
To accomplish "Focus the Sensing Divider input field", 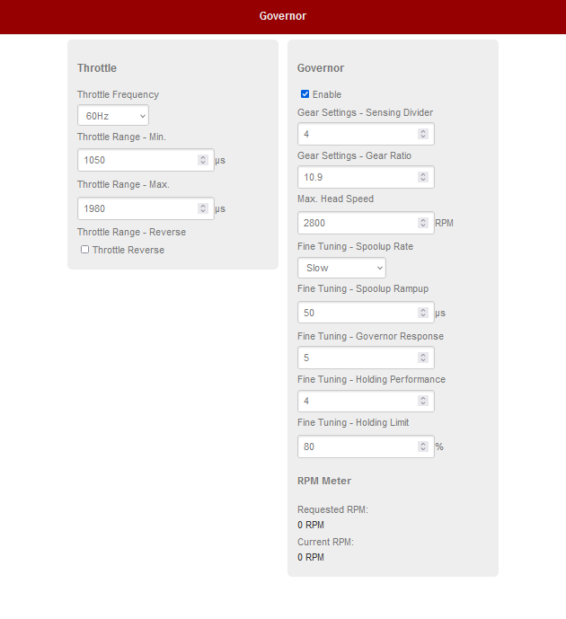I will [357, 134].
